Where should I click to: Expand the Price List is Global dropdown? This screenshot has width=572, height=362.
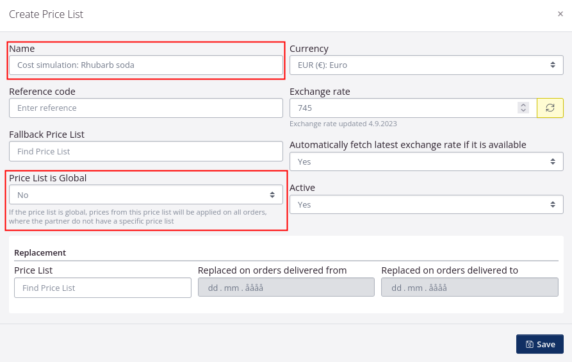click(x=145, y=195)
